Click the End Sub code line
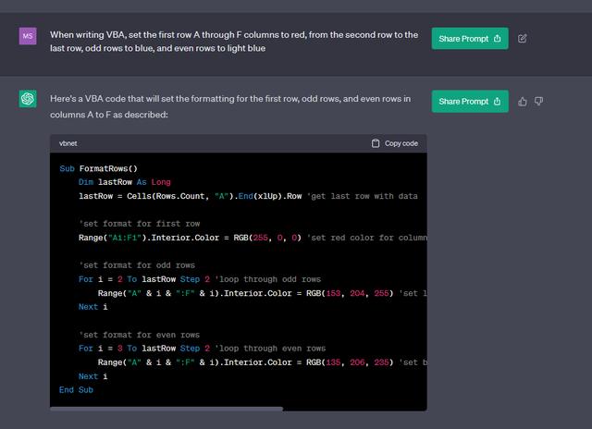Image resolution: width=592 pixels, height=429 pixels. [76, 390]
